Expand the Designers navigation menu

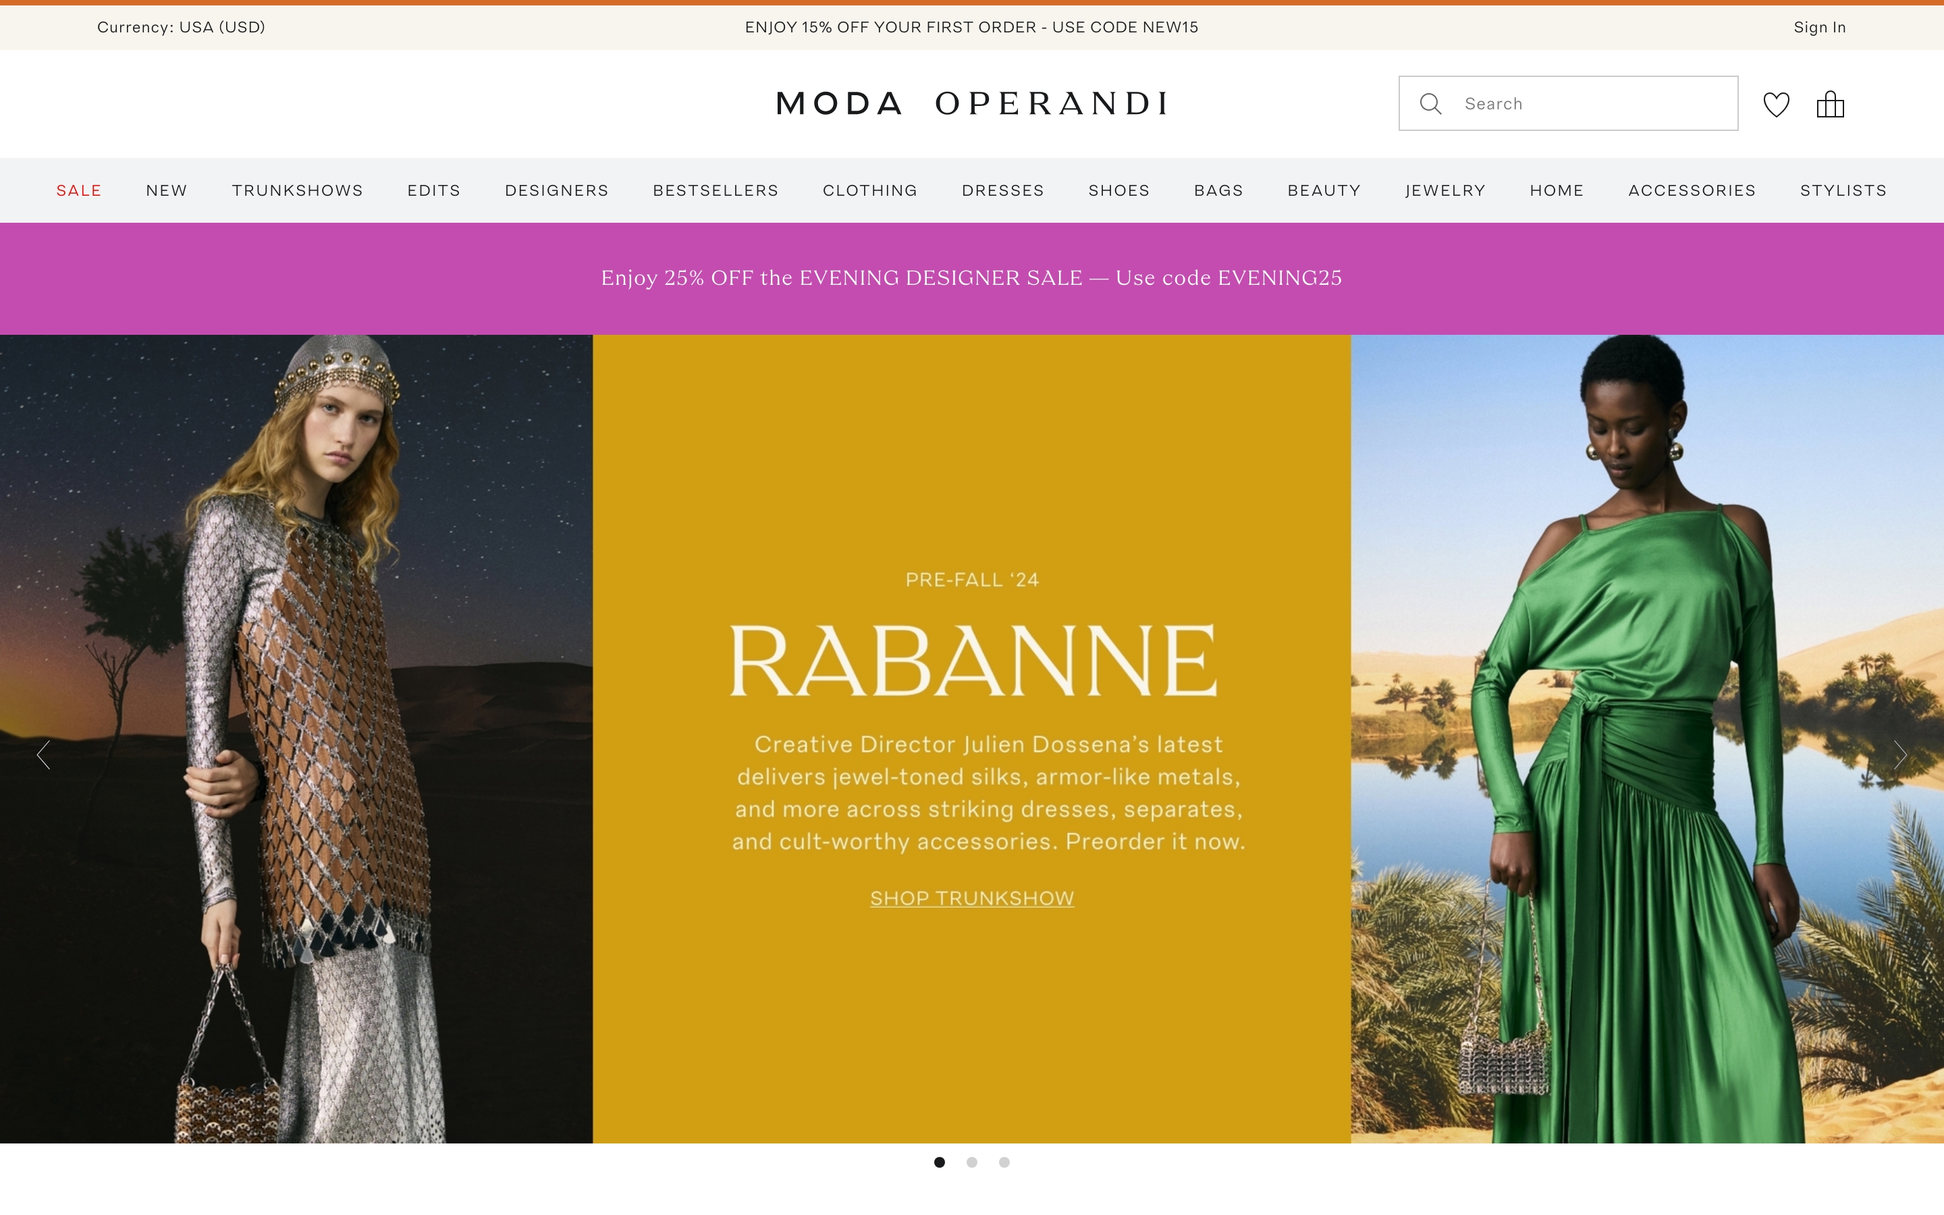tap(557, 190)
